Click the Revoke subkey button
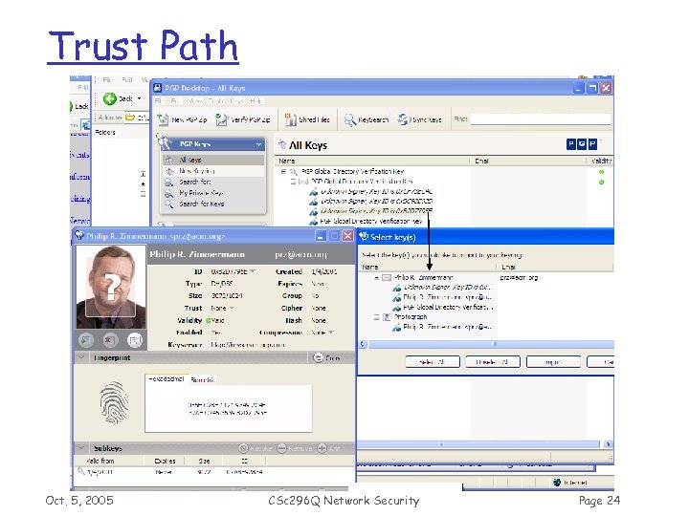689x516 pixels. point(256,448)
